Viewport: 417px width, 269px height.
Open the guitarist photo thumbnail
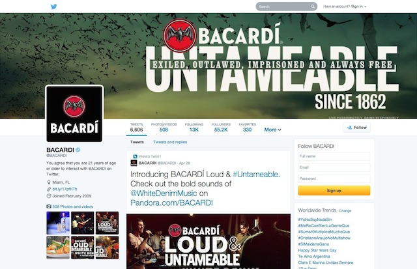click(x=83, y=223)
